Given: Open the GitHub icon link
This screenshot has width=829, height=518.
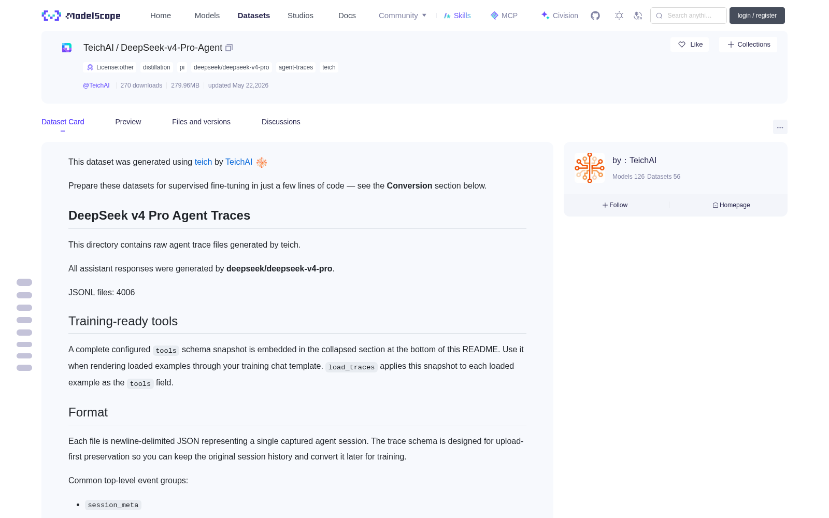Looking at the screenshot, I should pyautogui.click(x=595, y=16).
